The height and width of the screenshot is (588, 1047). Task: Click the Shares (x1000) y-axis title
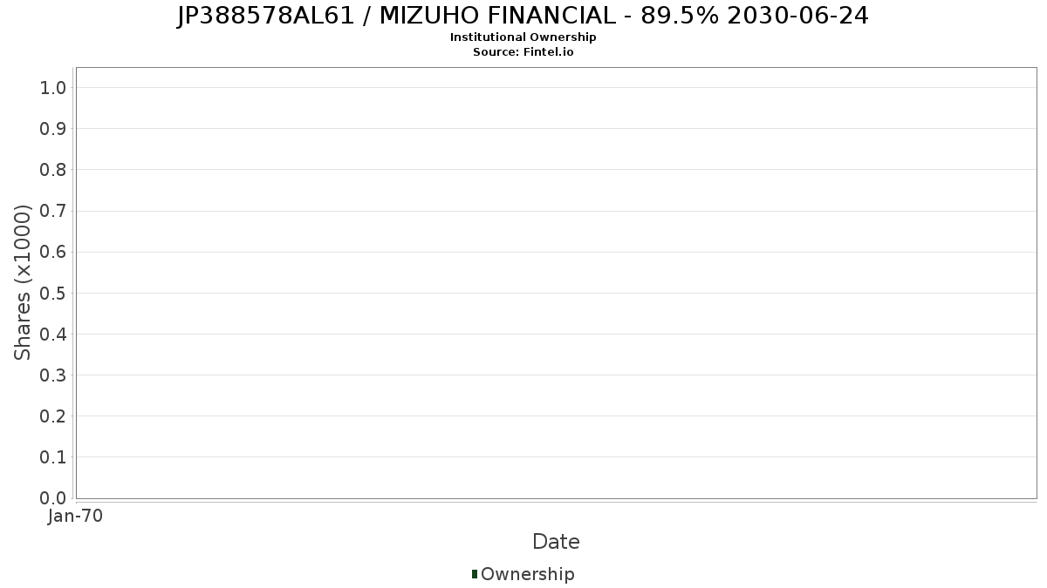23,282
